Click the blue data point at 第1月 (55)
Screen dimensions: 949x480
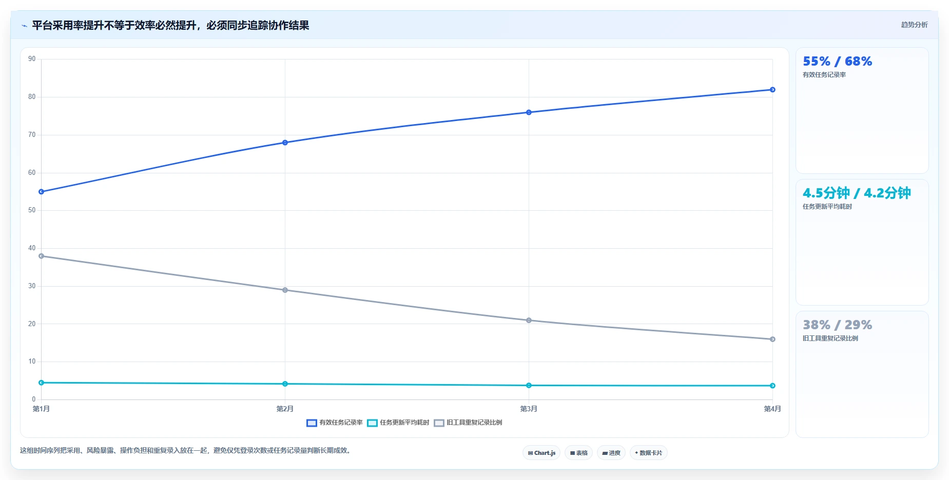coord(42,192)
